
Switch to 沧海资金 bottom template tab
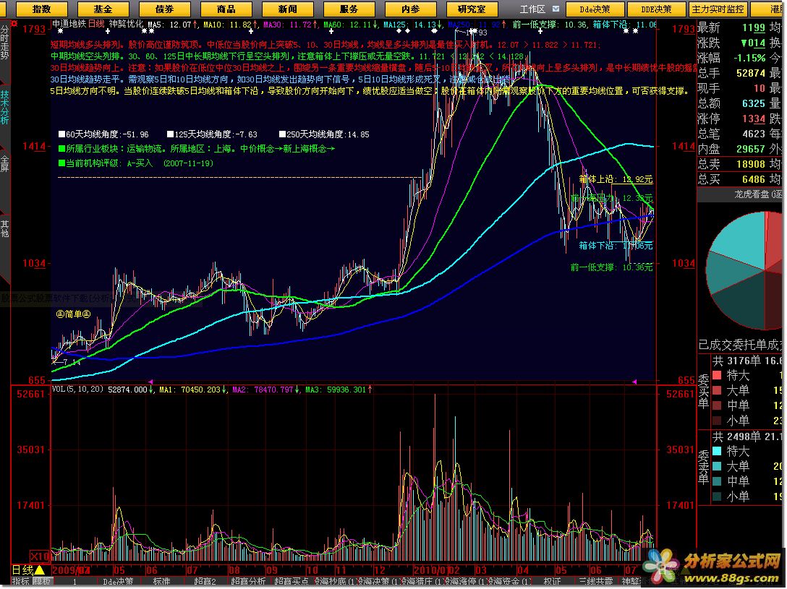(509, 582)
